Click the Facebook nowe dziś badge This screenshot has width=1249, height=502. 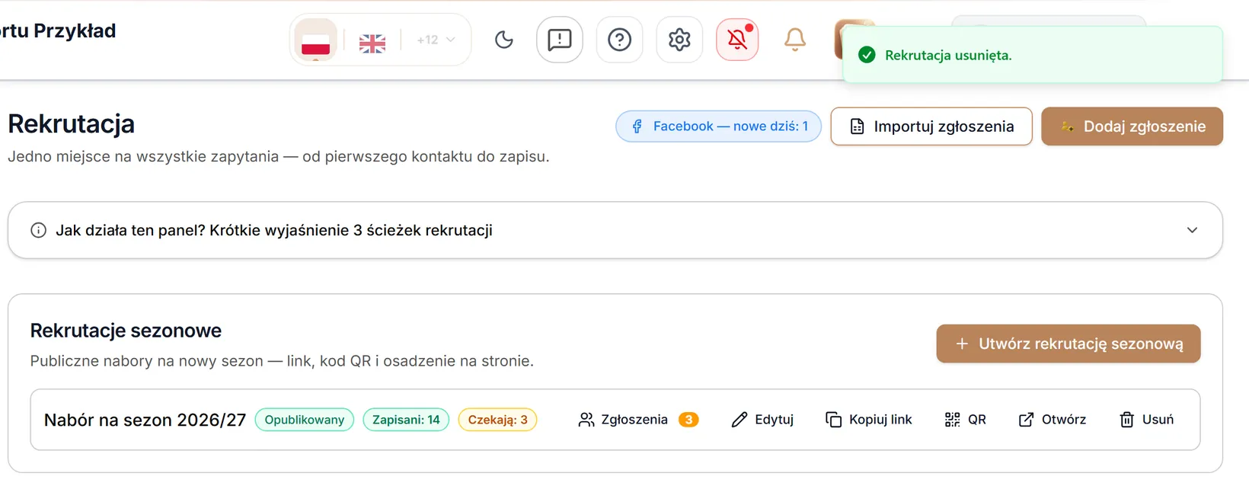point(718,126)
